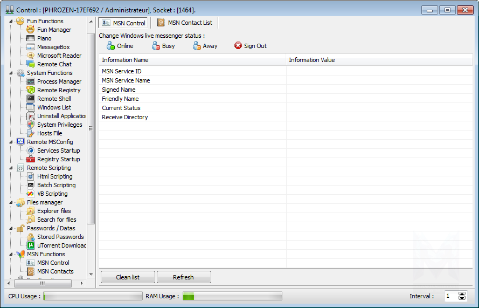Launch Remote Shell from sidebar
The image size is (479, 308).
[54, 99]
